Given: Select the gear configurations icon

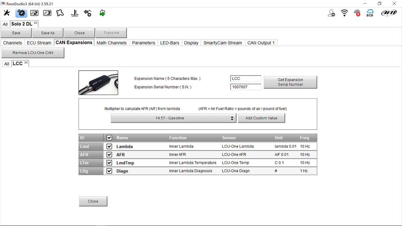Looking at the screenshot, I should (x=21, y=13).
